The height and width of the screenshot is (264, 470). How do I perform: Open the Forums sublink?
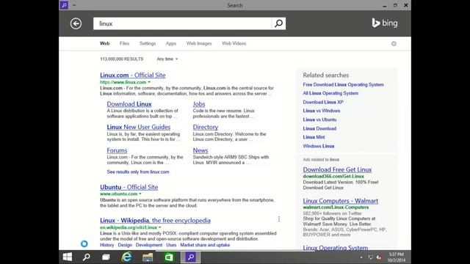point(117,150)
